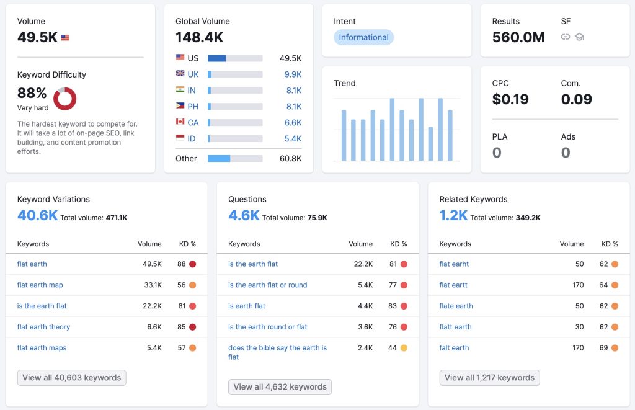Open the falt earth related keyword

click(454, 348)
